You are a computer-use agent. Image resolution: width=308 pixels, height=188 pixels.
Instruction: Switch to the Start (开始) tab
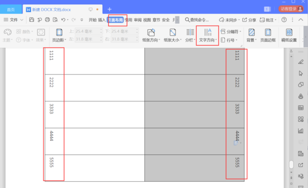92,20
